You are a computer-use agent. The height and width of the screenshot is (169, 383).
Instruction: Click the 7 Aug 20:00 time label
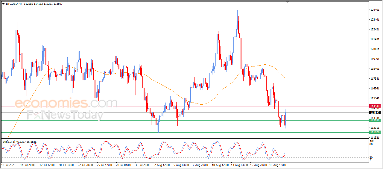point(200,165)
